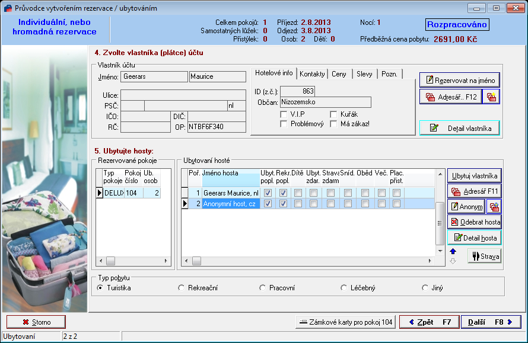Enable the V.I.P checkbox

point(284,114)
